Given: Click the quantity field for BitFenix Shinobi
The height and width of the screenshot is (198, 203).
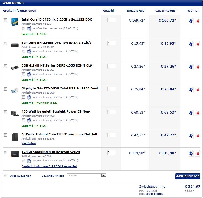Looking at the screenshot, I should tap(112, 135).
